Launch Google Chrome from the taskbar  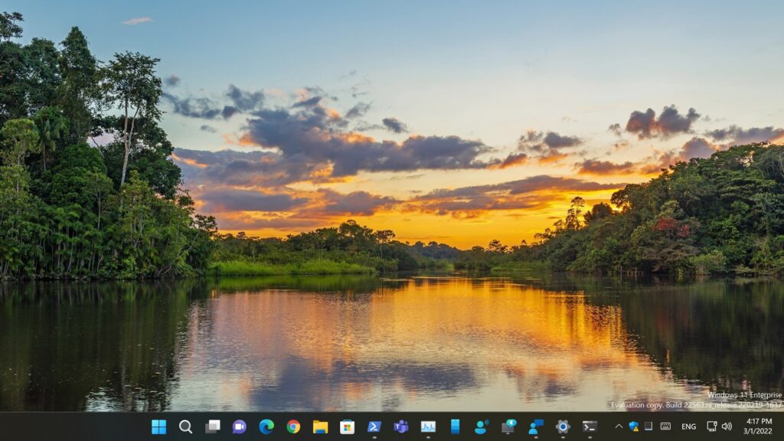293,426
